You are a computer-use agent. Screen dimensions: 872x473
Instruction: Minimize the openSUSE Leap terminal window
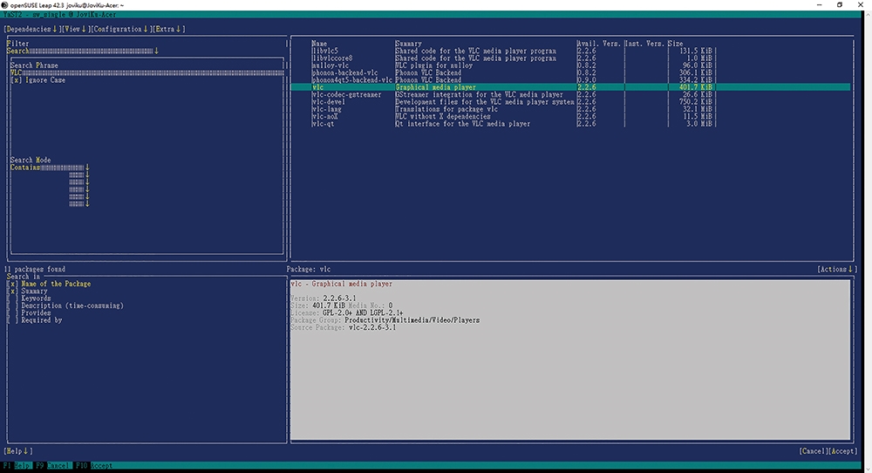[x=819, y=5]
